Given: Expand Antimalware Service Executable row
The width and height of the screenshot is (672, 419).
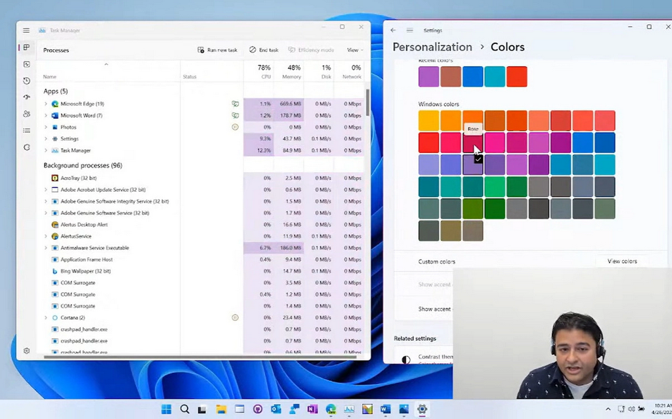Looking at the screenshot, I should pyautogui.click(x=46, y=248).
